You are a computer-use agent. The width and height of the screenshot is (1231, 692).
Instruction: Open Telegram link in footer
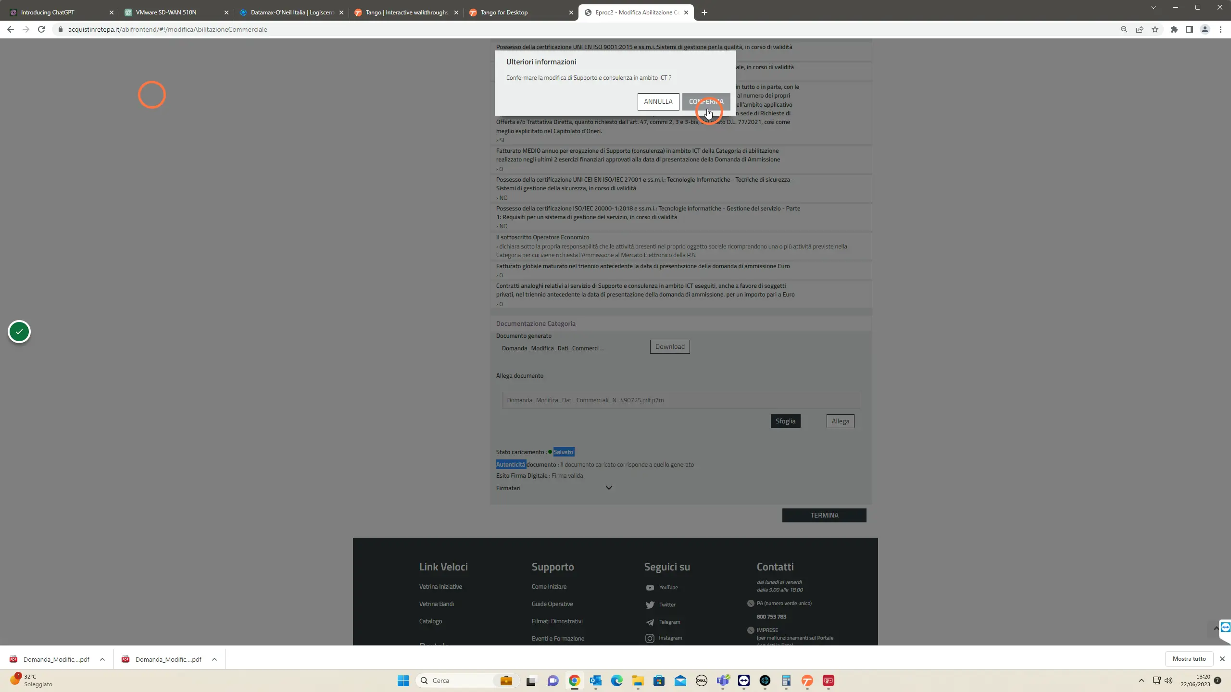pyautogui.click(x=669, y=622)
